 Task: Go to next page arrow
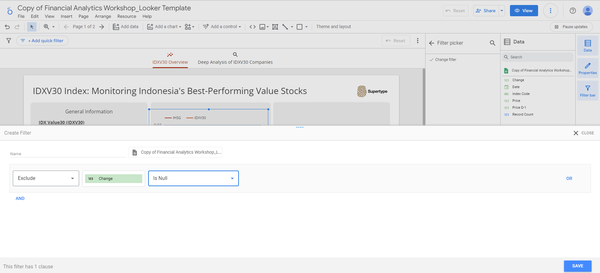click(102, 27)
